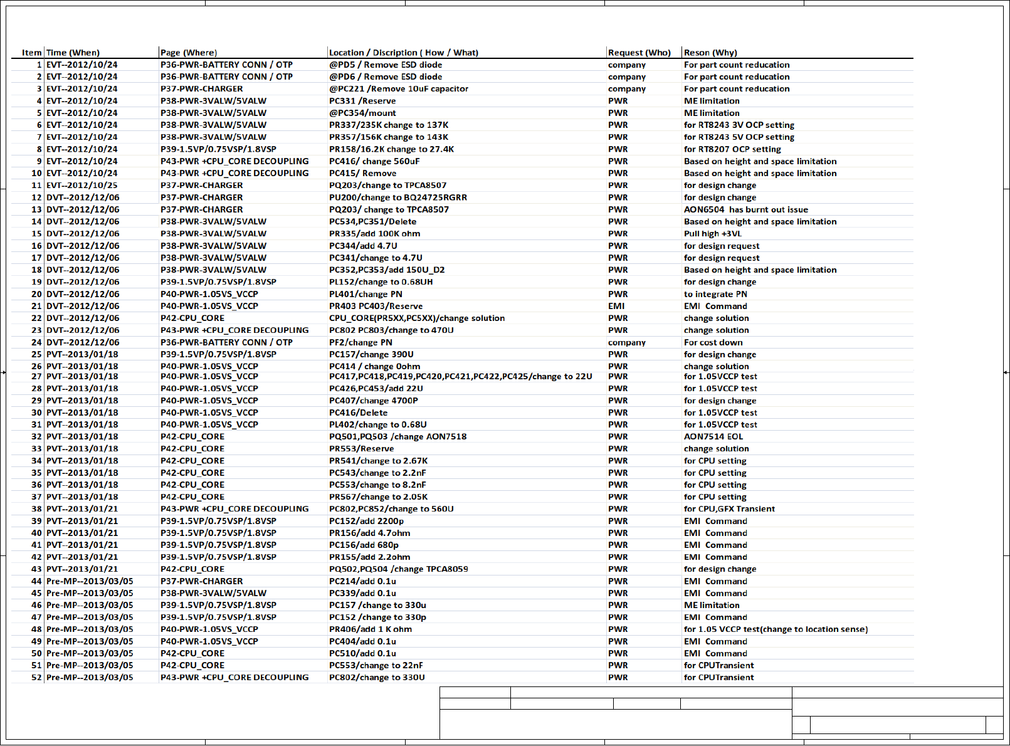Image resolution: width=1010 pixels, height=746 pixels.
Task: Click 'PR337/235K change to 137K'
Action: 389,125
